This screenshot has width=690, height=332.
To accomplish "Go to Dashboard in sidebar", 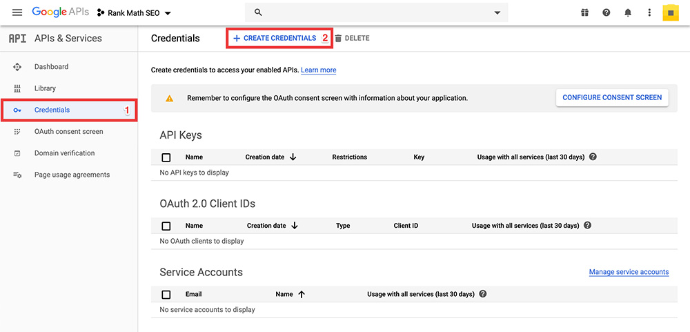I will 51,67.
